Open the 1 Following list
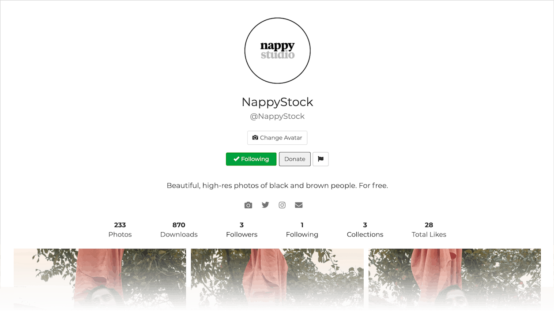The image size is (554, 331). click(x=302, y=229)
